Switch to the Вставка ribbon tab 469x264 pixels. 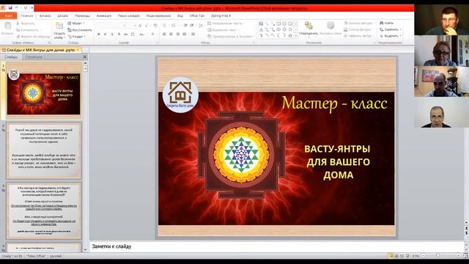(45, 15)
